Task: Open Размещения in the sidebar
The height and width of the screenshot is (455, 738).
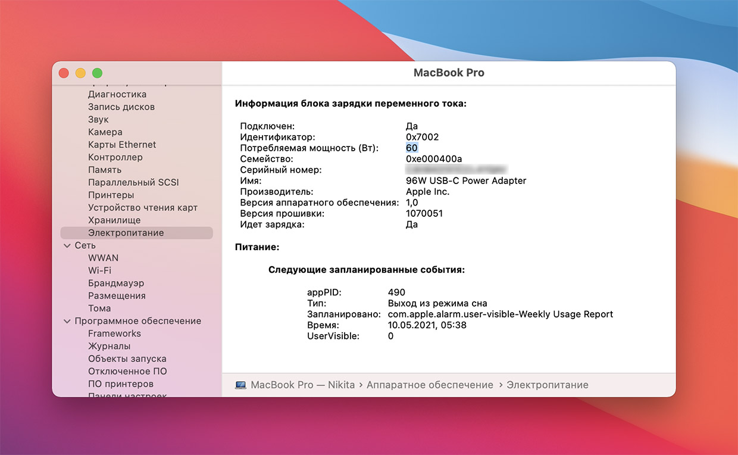Action: coord(117,296)
